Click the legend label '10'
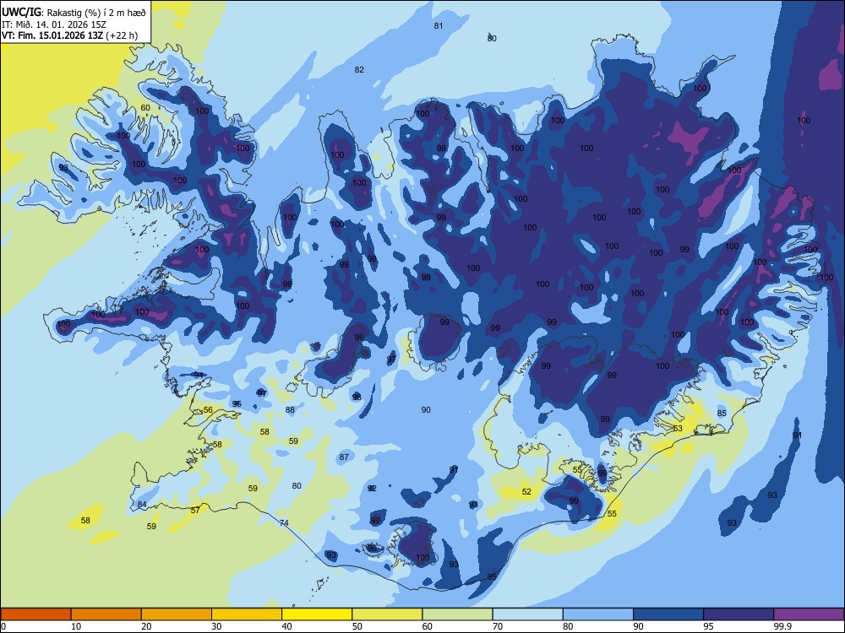Screen dimensions: 845x633 click(x=76, y=626)
